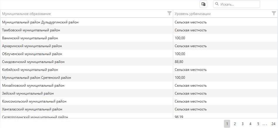Go to page 3 of results
Viewport: 278px width, 128px height.
tap(242, 124)
